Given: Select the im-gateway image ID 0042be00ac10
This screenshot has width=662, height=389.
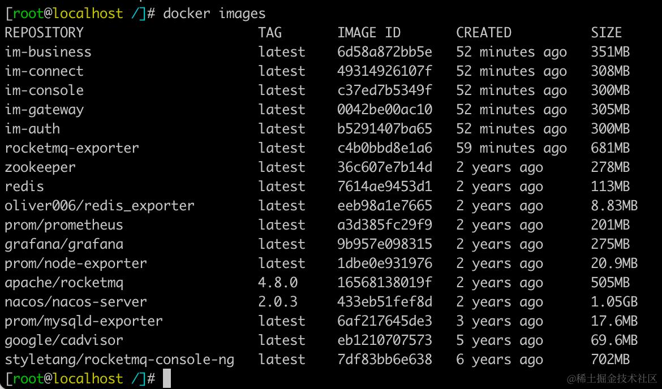Looking at the screenshot, I should pyautogui.click(x=385, y=110).
